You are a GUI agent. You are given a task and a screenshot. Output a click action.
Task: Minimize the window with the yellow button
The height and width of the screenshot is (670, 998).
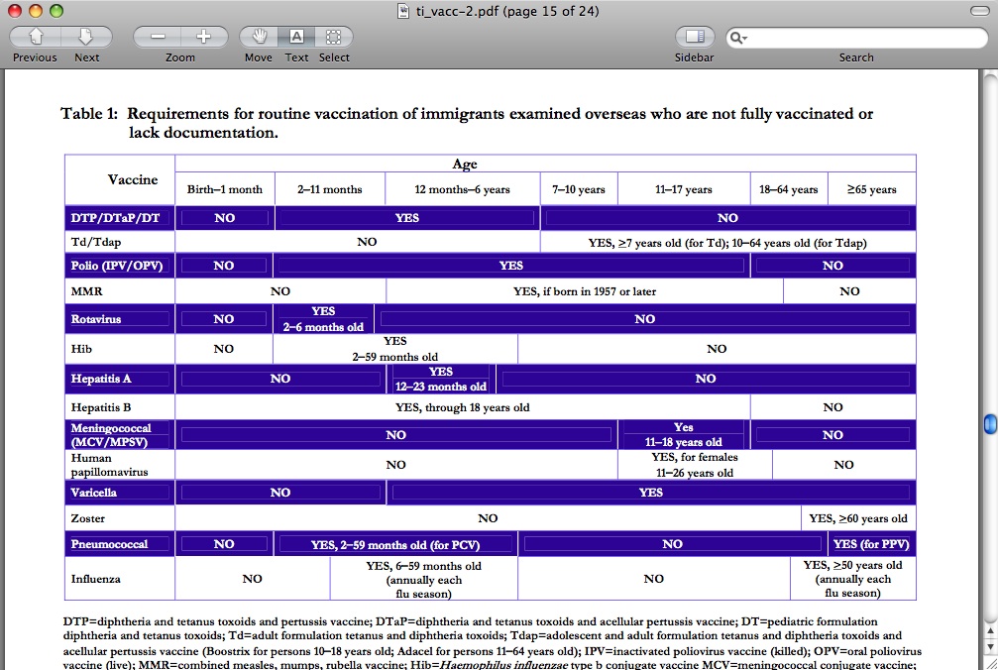tap(36, 11)
